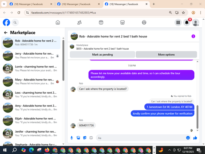205x154 pixels.
Task: Switch to the second Messenger browser tab
Action: coord(78,4)
